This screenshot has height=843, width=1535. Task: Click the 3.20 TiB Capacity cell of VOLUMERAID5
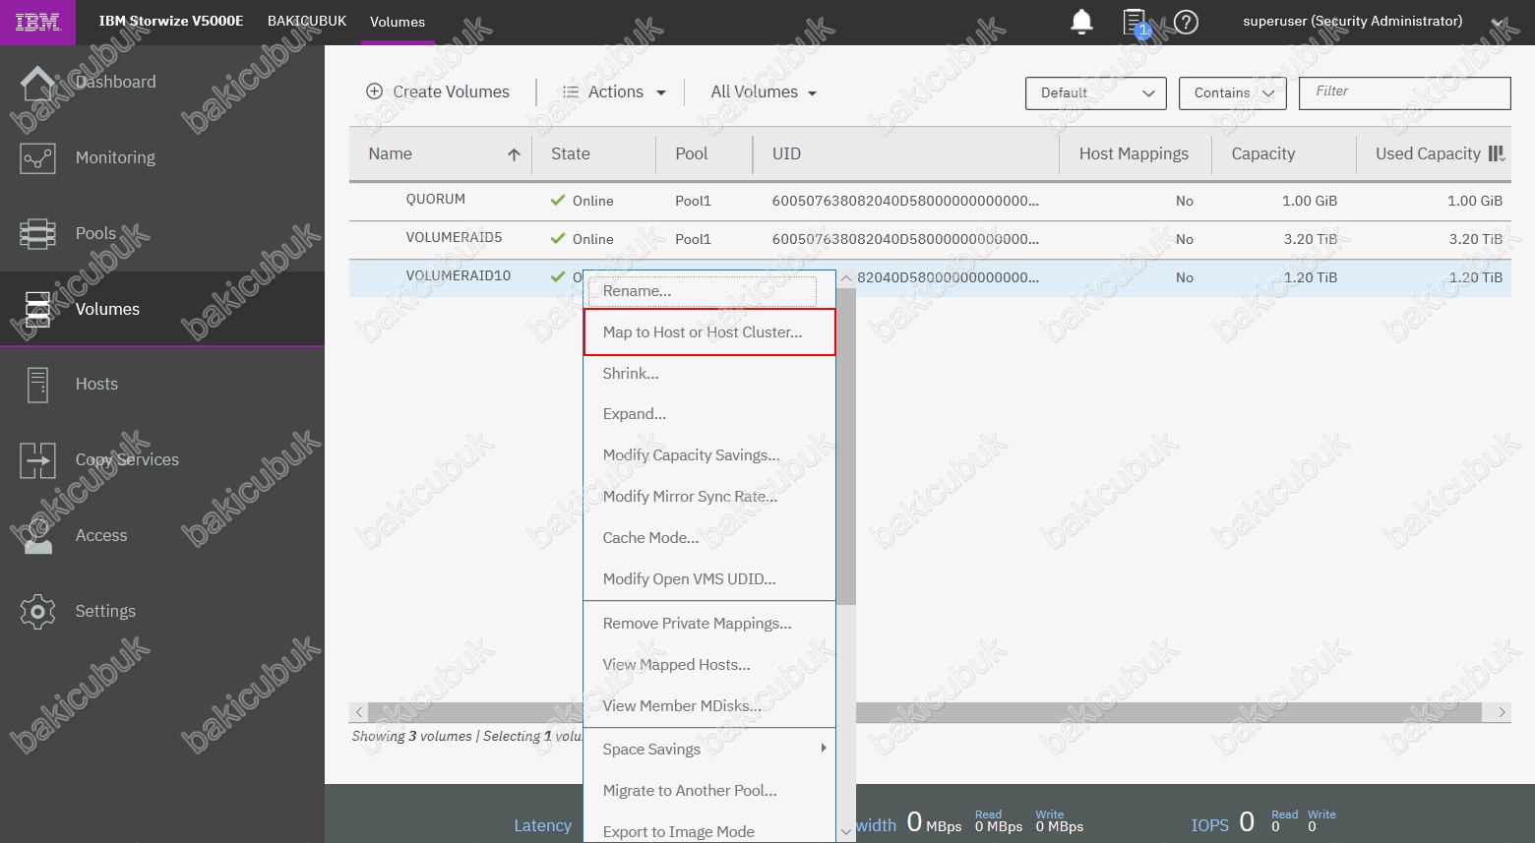pos(1310,239)
